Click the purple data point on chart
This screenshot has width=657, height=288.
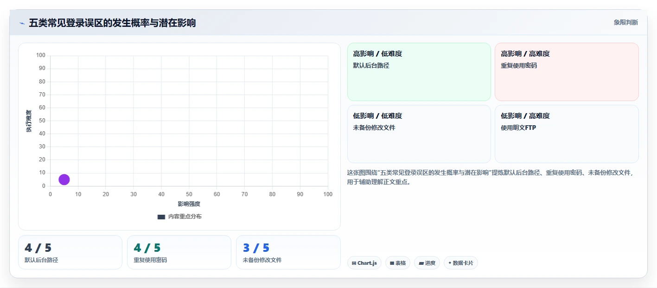pyautogui.click(x=64, y=179)
